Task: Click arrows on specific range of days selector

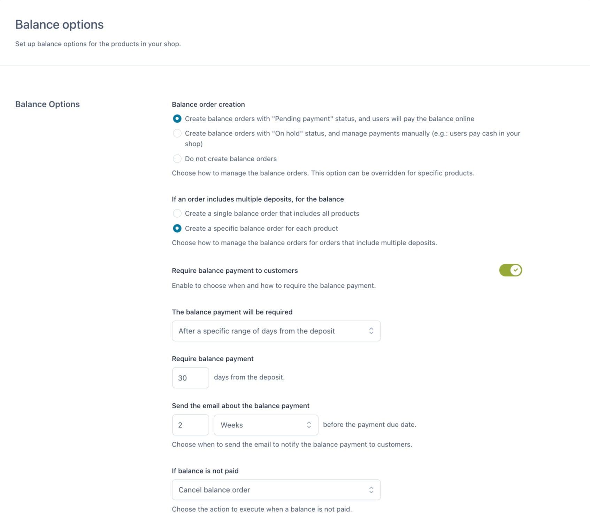Action: 371,331
